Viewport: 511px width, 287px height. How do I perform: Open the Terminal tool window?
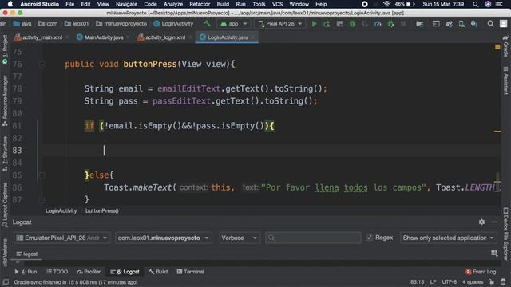tap(190, 272)
